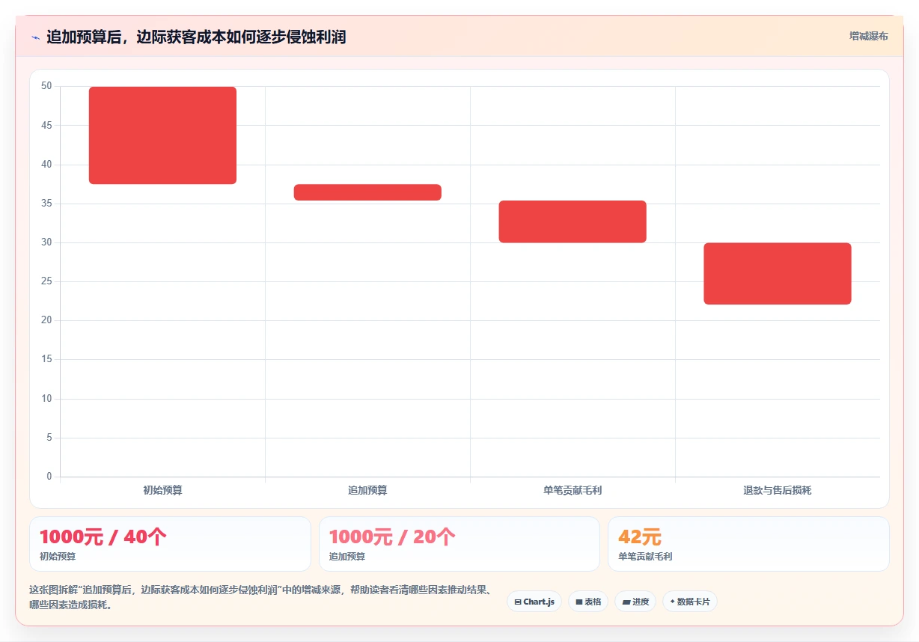The image size is (919, 642).
Task: Click y-axis value 0
Action: 49,477
